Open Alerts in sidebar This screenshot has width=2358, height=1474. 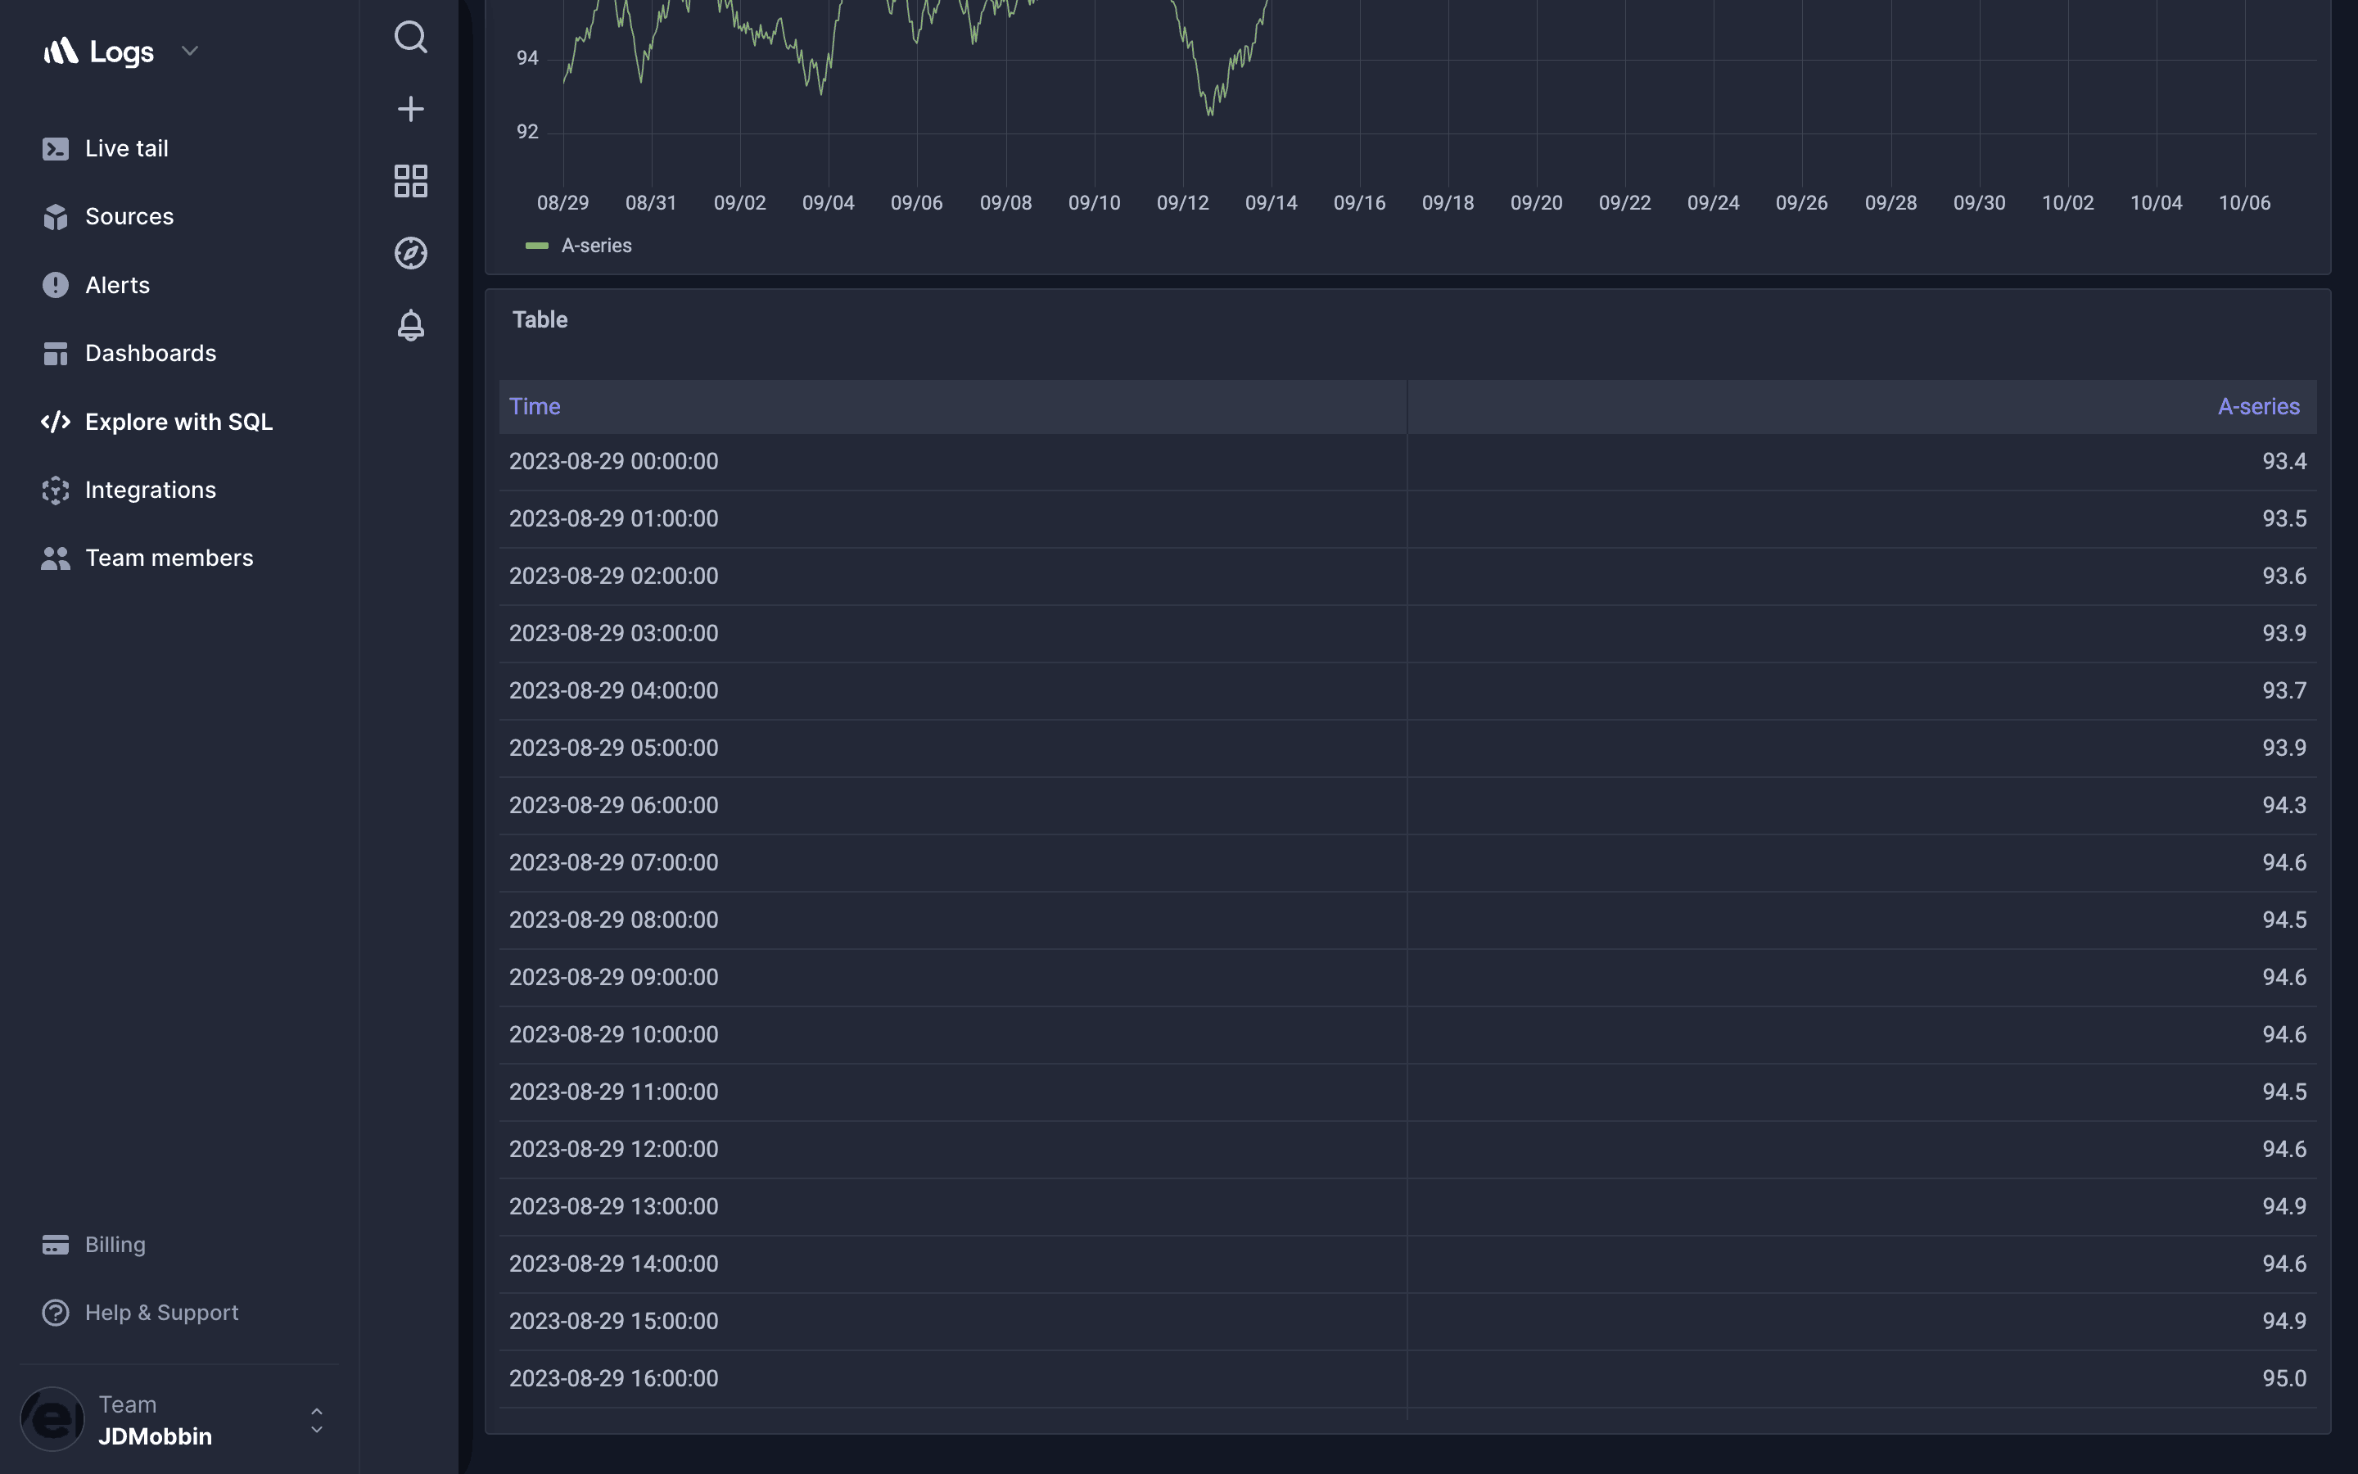pos(117,285)
